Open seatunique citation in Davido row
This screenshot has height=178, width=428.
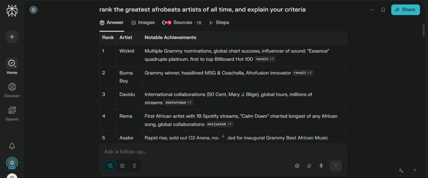point(179,102)
